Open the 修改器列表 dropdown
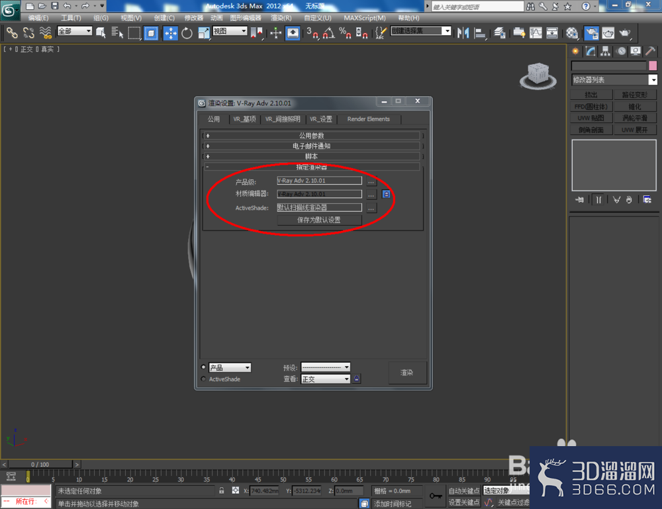 pos(614,79)
